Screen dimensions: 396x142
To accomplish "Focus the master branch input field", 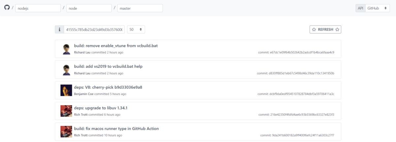I will 140,8.
